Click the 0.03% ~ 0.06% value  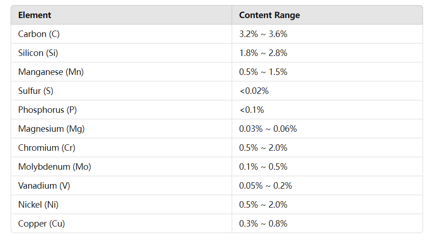point(268,129)
